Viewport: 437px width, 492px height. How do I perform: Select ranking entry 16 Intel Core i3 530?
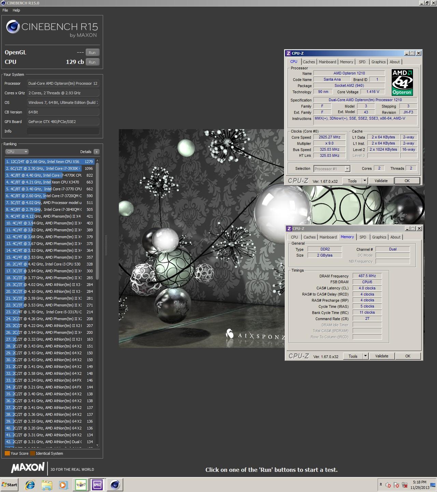coord(50,264)
